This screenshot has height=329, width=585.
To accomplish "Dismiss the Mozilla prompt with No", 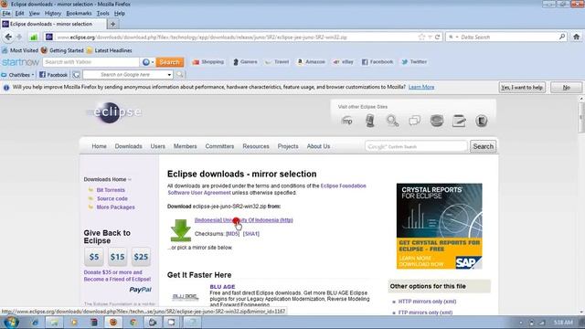I will [x=567, y=88].
